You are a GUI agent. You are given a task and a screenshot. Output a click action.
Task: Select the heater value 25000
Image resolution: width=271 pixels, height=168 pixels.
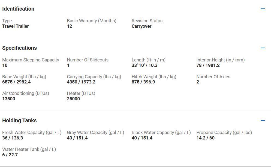coord(73,99)
